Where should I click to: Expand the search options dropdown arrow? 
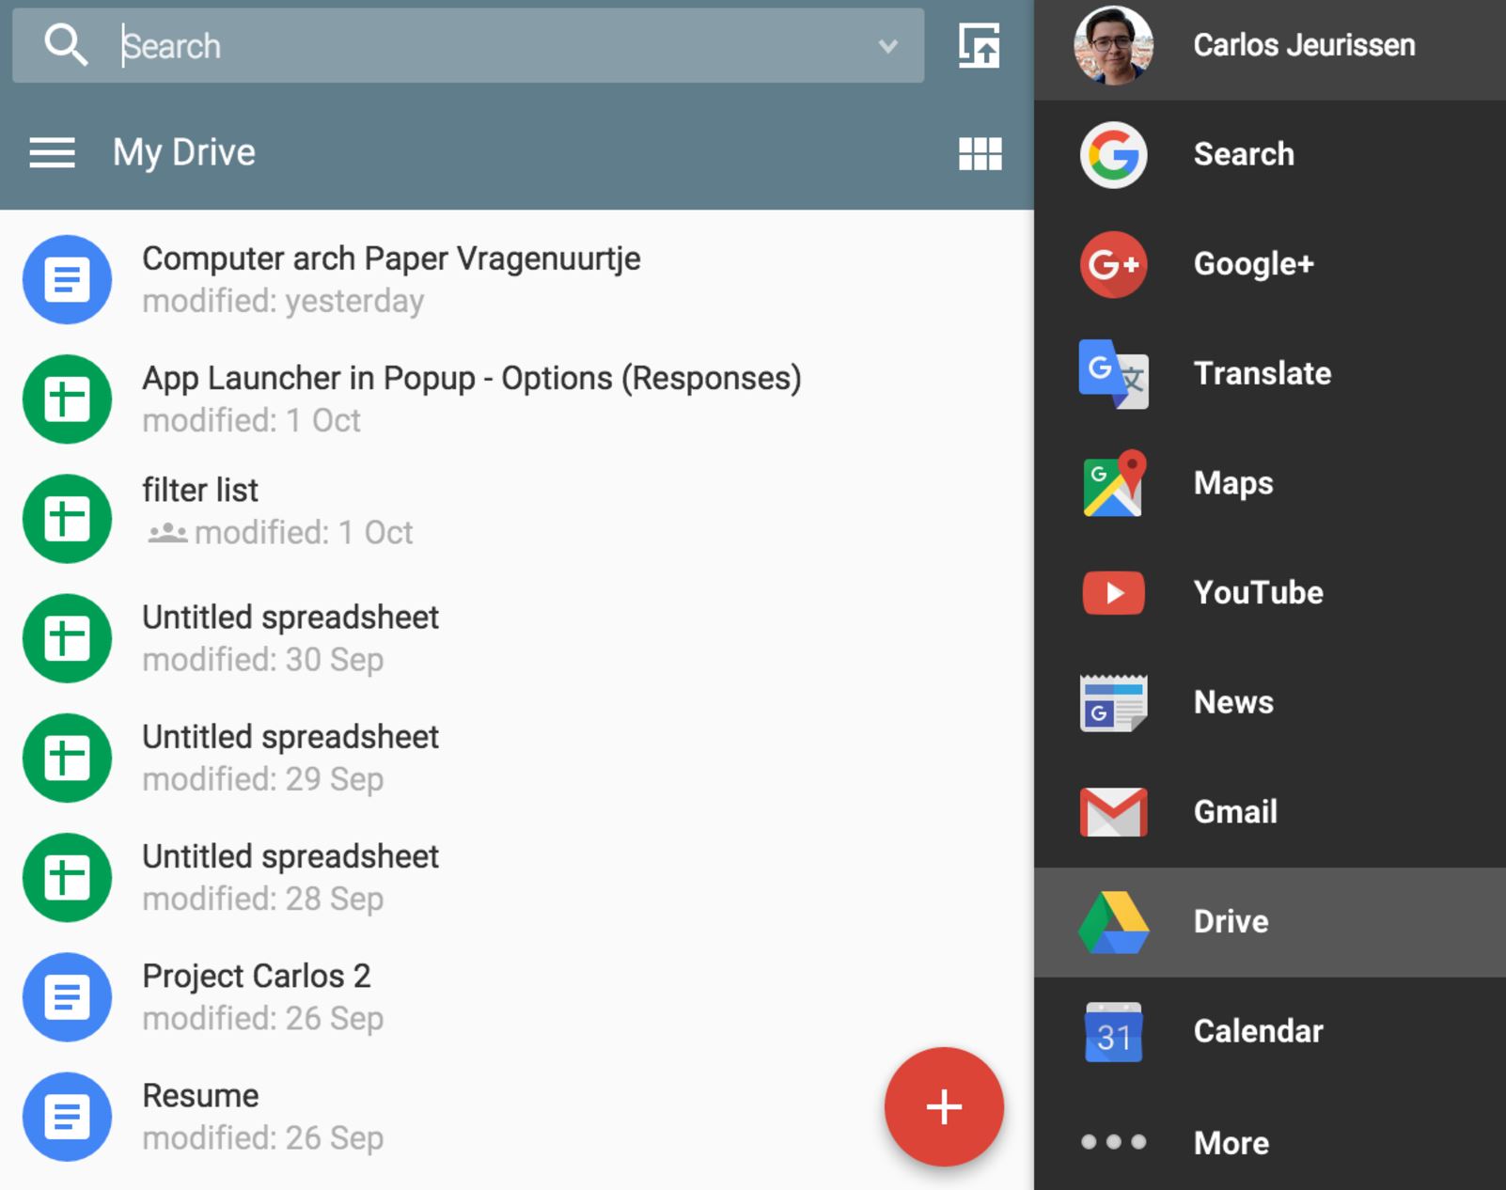(887, 46)
